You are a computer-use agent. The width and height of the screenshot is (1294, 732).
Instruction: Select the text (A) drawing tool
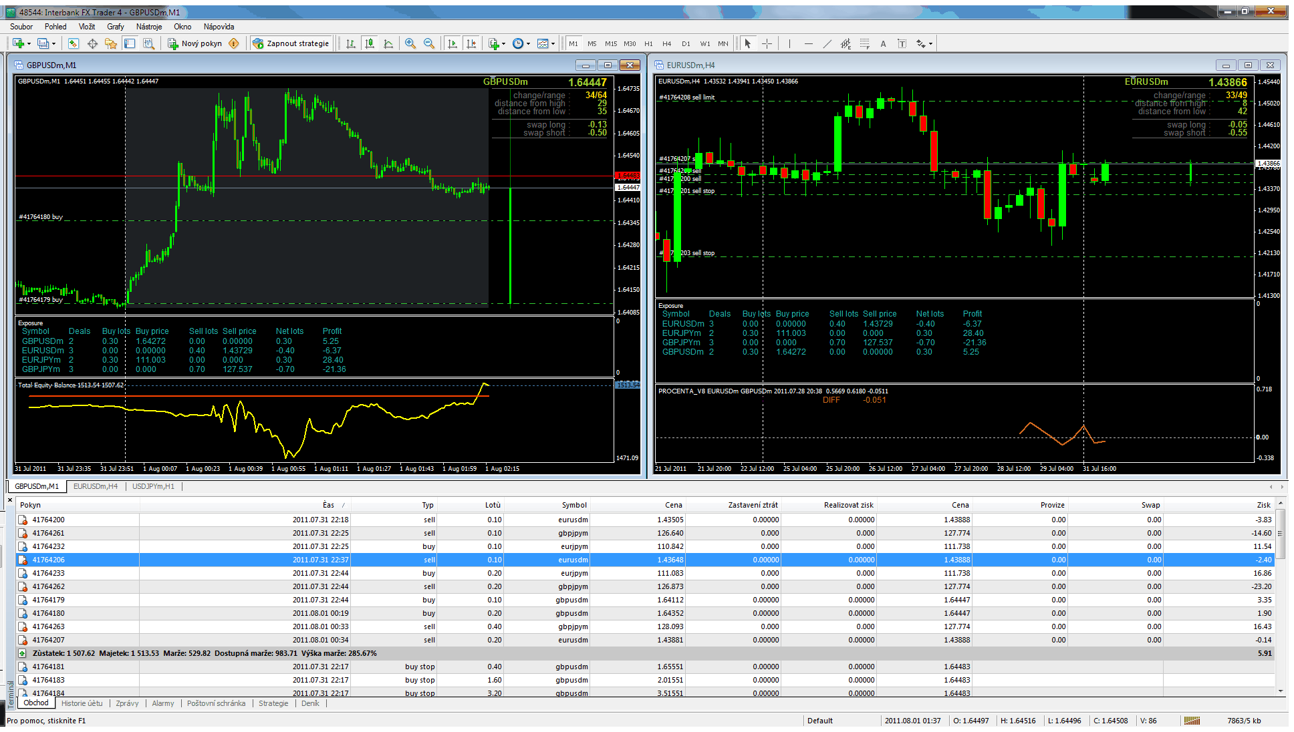883,43
